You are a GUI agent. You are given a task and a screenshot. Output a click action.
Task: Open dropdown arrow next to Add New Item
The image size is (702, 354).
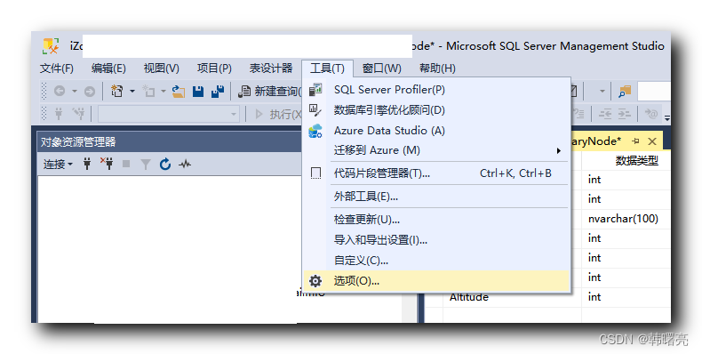tap(164, 92)
